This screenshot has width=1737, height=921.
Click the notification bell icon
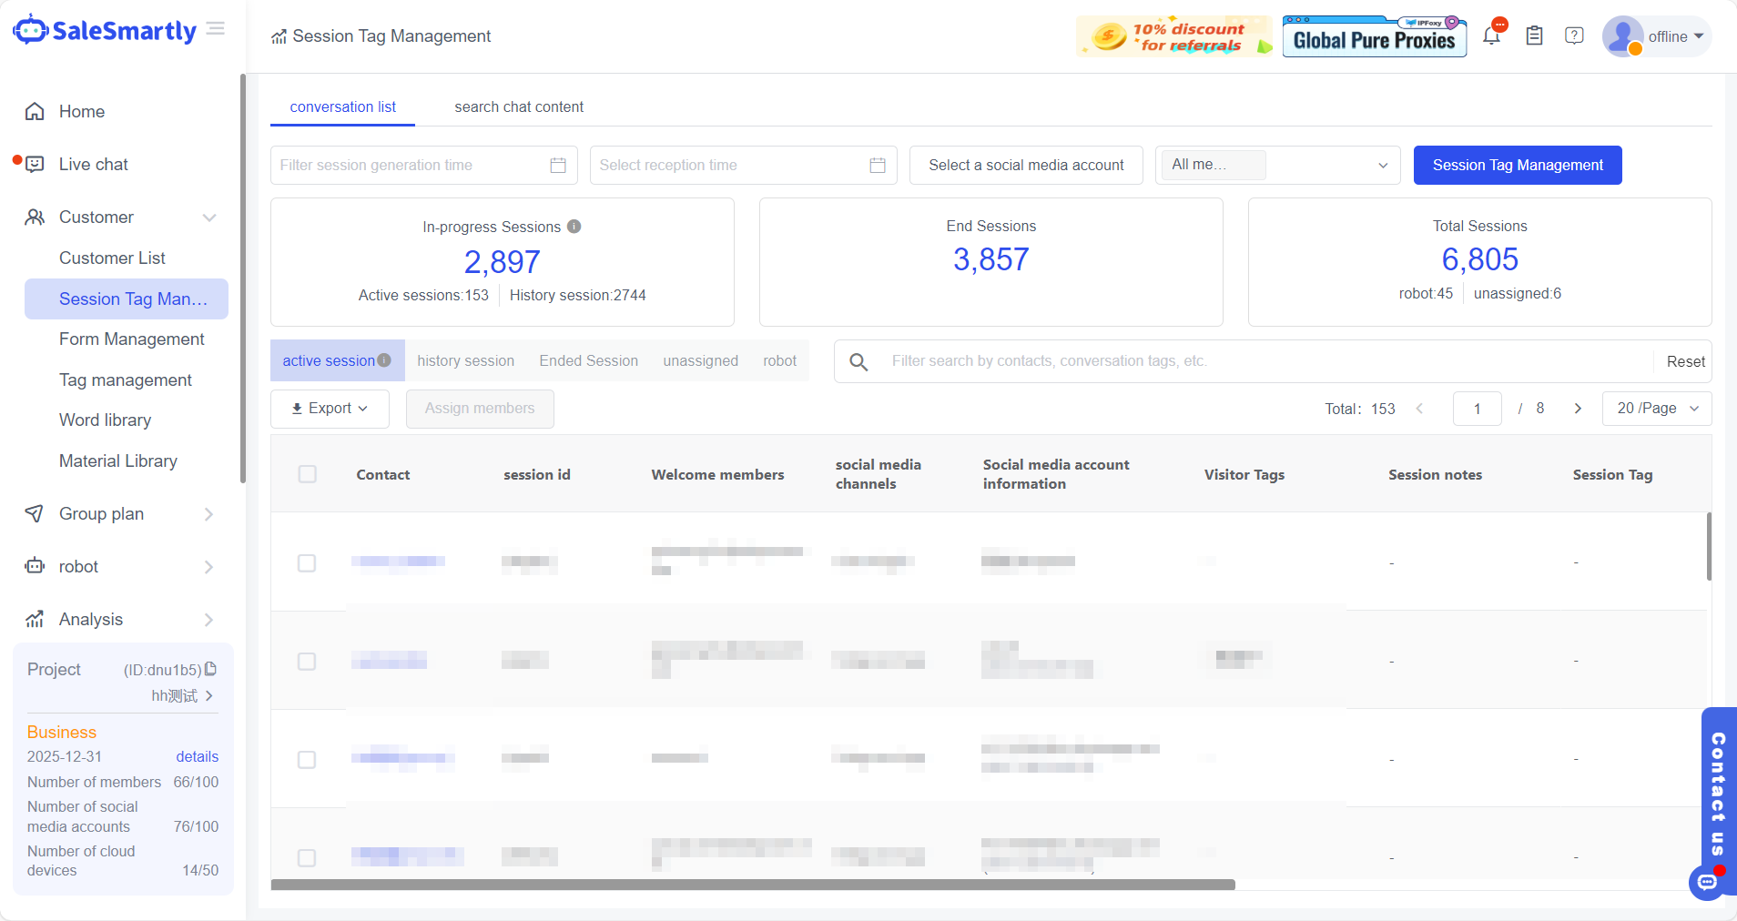[x=1490, y=36]
